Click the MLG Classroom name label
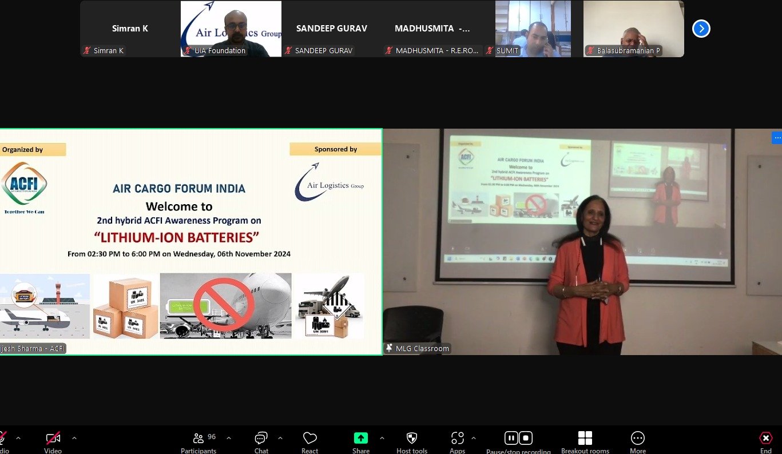The image size is (782, 454). (x=422, y=348)
